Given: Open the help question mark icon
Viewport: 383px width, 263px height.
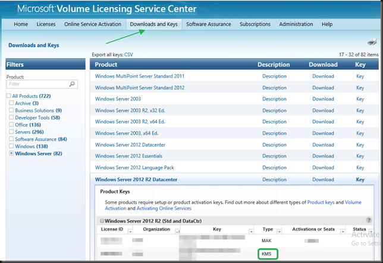Looking at the screenshot, I should click(369, 220).
